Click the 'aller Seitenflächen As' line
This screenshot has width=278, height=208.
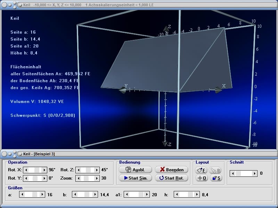tap(50, 74)
